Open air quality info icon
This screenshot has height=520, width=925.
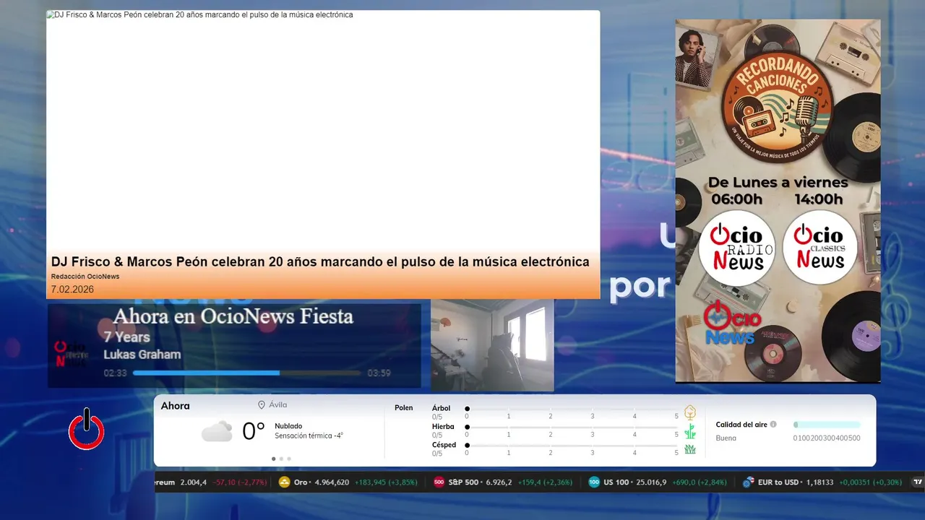773,425
